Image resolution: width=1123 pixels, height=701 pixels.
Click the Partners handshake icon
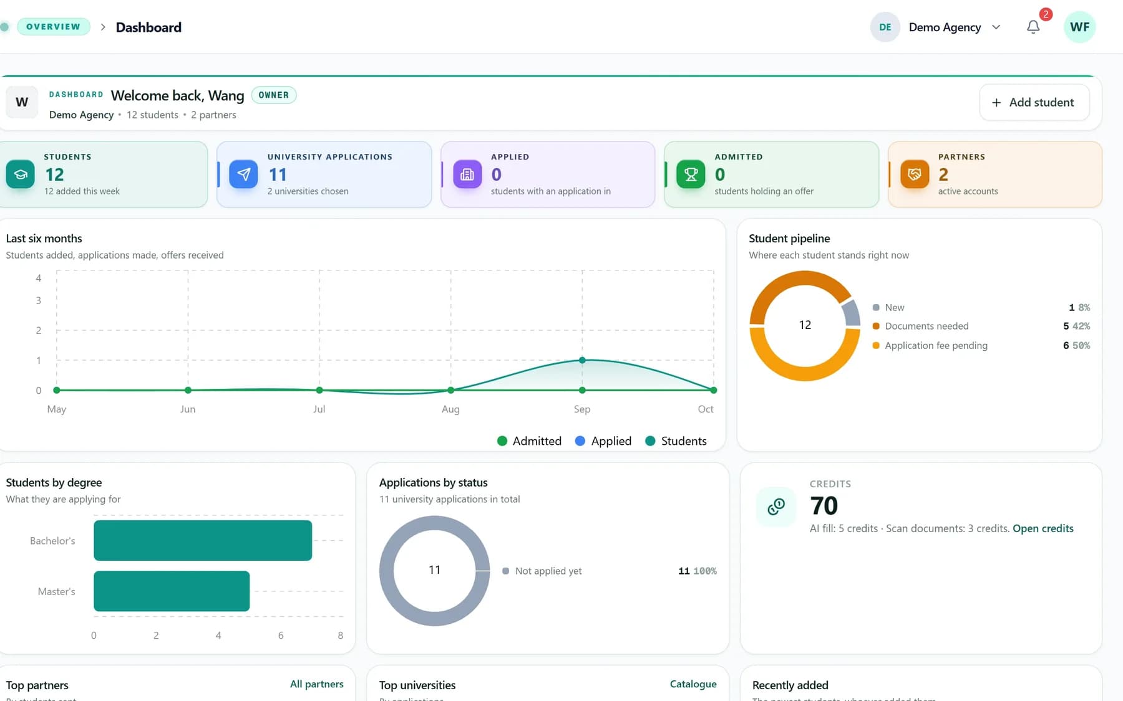pyautogui.click(x=915, y=174)
